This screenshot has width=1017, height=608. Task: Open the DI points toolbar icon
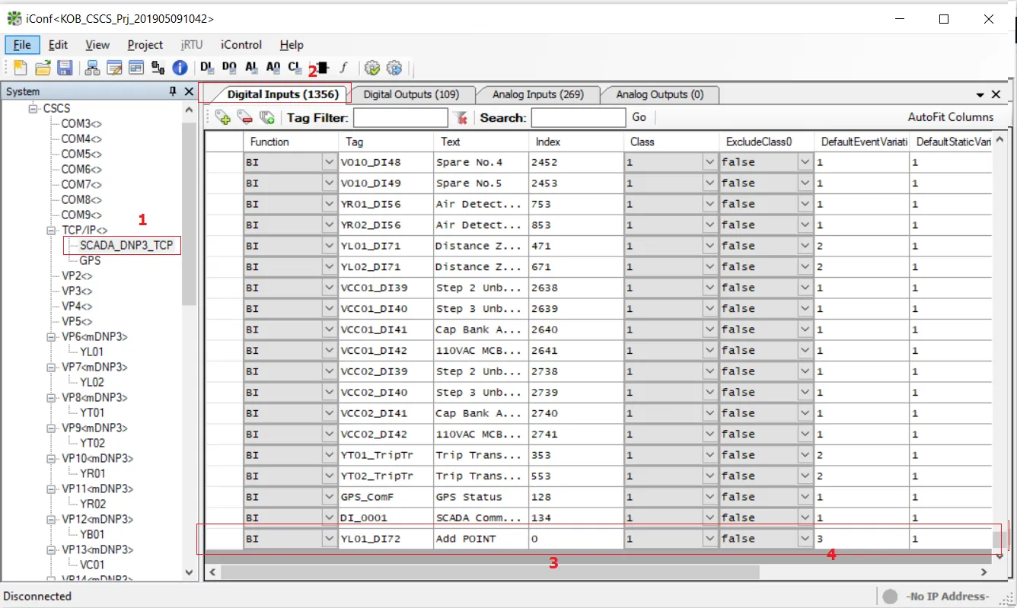[207, 68]
